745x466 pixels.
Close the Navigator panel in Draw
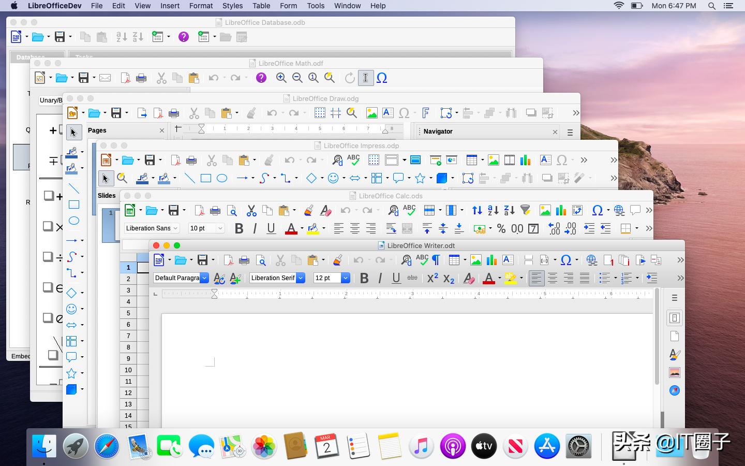pyautogui.click(x=555, y=132)
